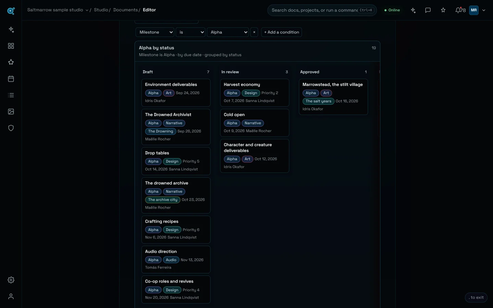The height and width of the screenshot is (308, 493).
Task: Open the Environment deliverables card
Action: [176, 93]
